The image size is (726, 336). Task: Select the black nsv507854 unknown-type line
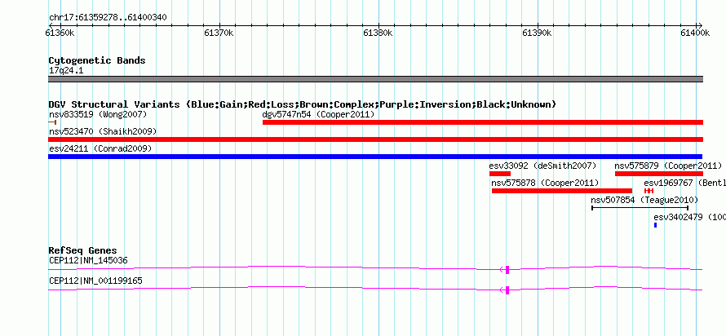click(640, 208)
